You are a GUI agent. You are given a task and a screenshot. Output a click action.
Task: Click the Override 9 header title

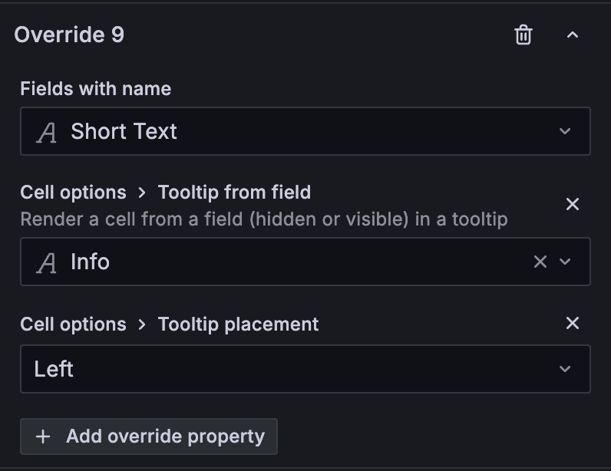click(69, 35)
